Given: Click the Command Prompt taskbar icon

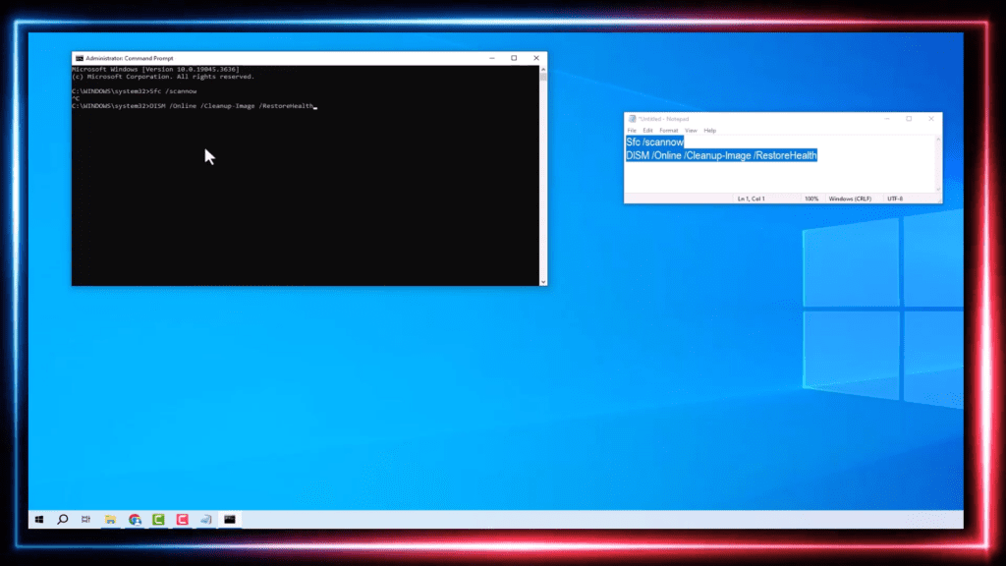Looking at the screenshot, I should [230, 519].
